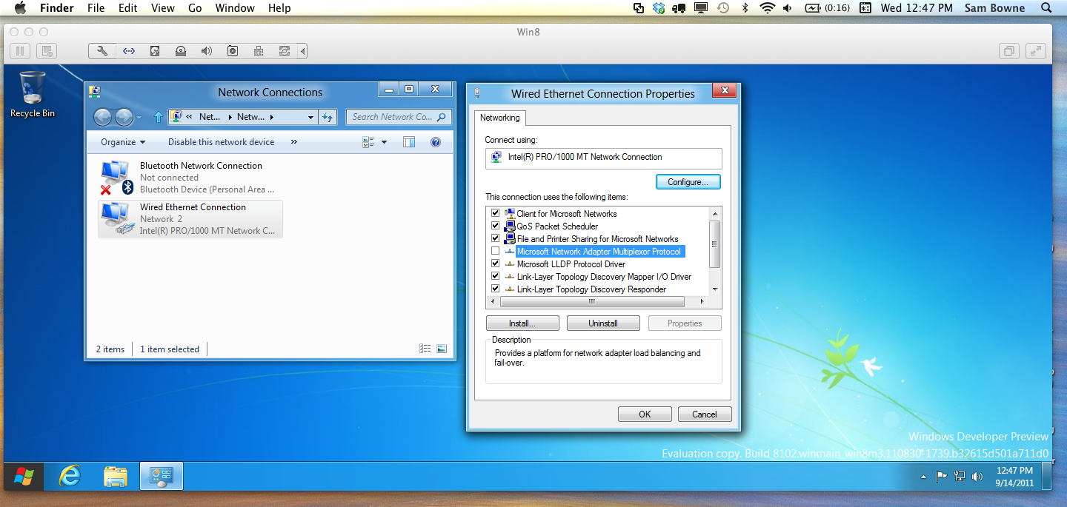Uncheck Client for Microsoft Networks

496,214
